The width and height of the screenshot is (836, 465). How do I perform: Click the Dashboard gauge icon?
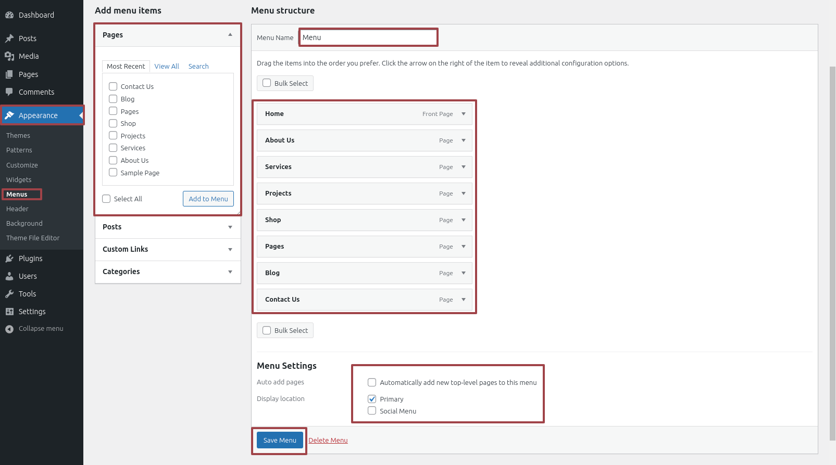tap(9, 15)
